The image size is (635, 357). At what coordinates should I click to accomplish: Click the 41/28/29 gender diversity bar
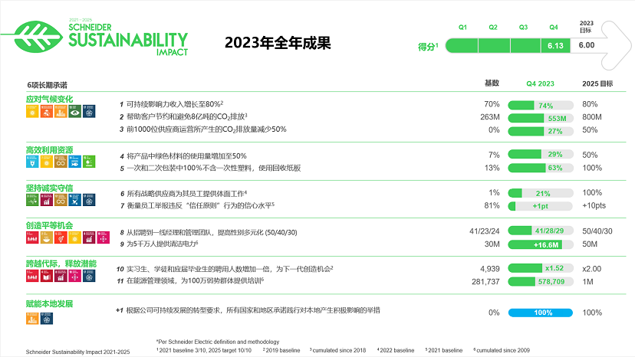point(541,231)
